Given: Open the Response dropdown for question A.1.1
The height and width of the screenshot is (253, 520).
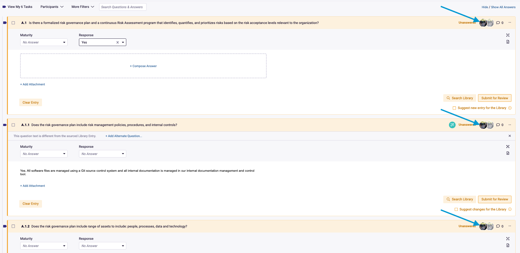Looking at the screenshot, I should pos(102,154).
